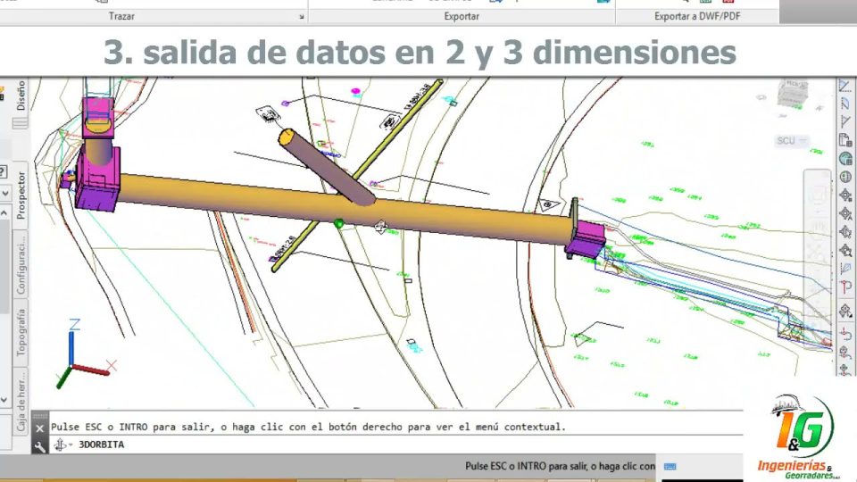Expand the Trazar panel dialog launcher arrow
857x482 pixels.
pyautogui.click(x=301, y=17)
